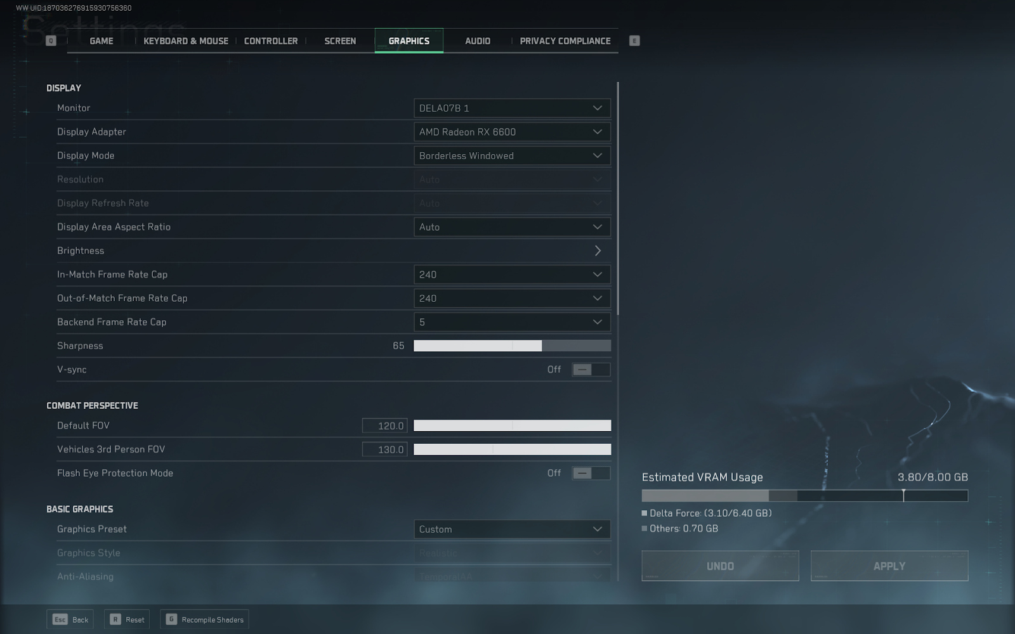Switch to the AUDIO tab
This screenshot has height=634, width=1015.
point(477,41)
